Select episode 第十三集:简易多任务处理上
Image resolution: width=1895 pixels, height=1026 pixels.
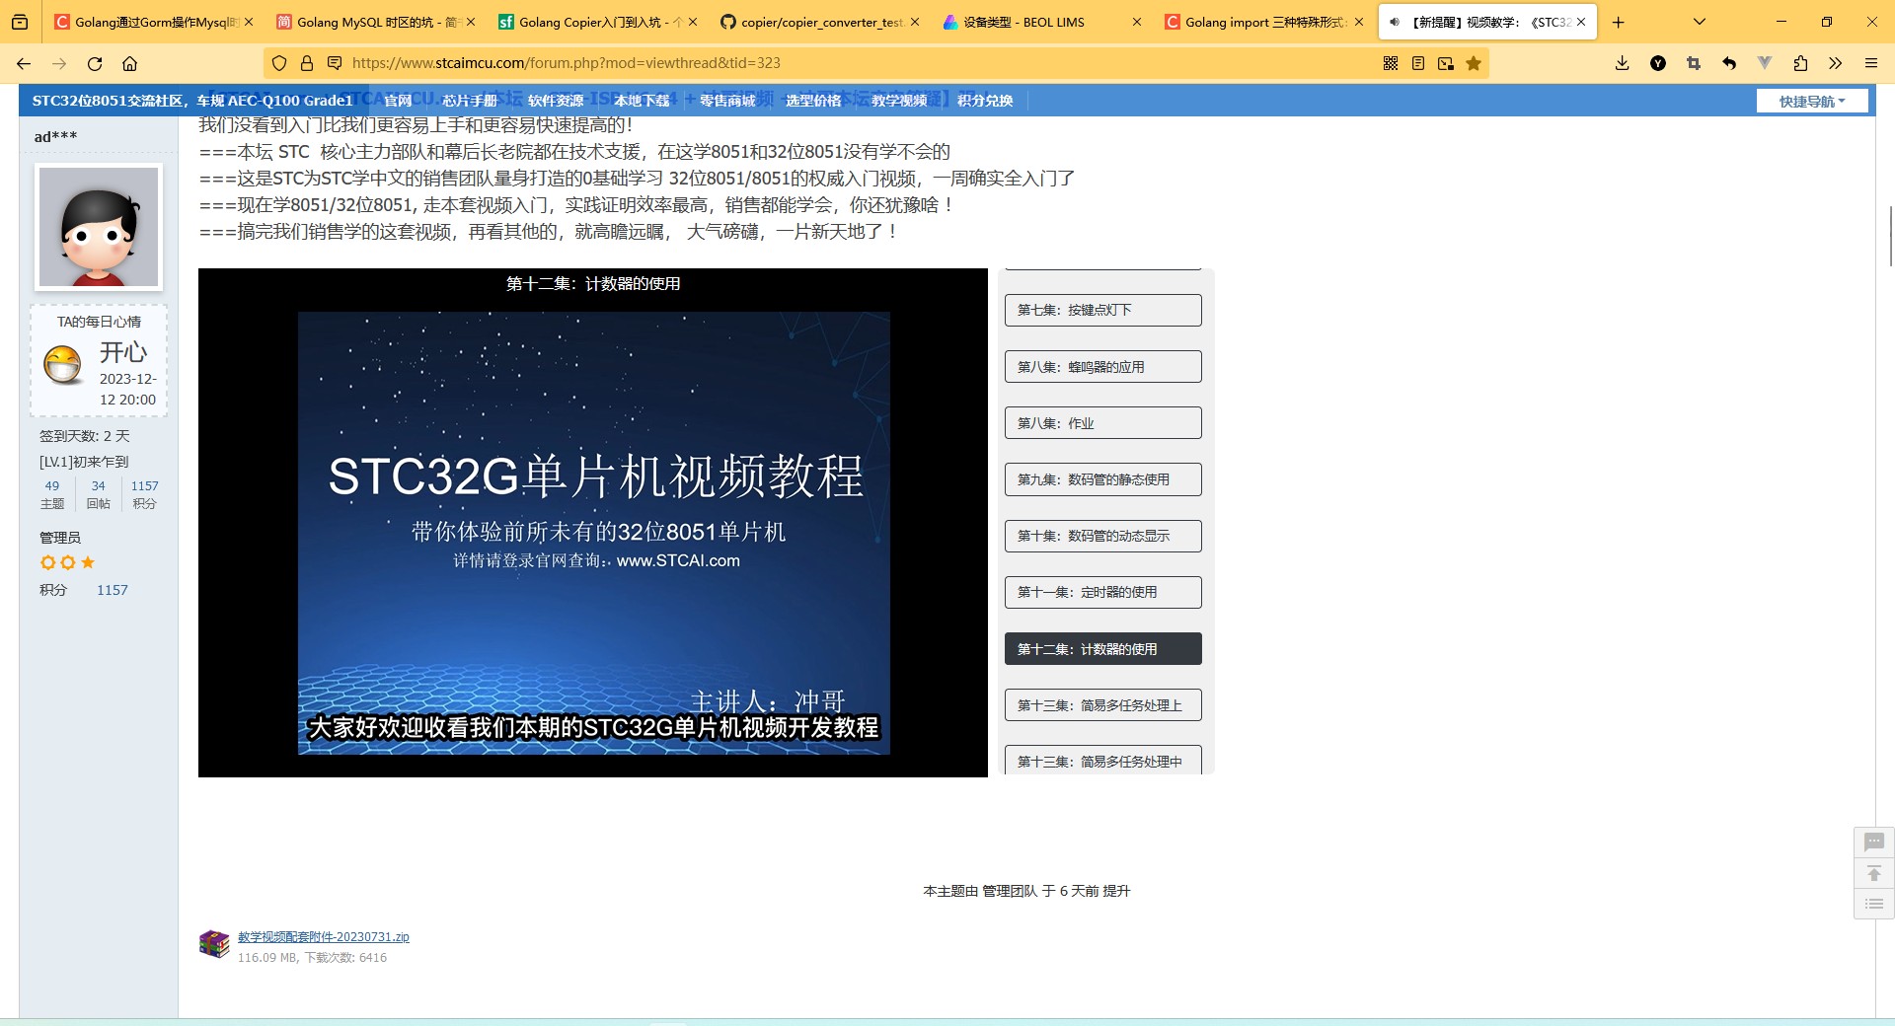(x=1103, y=704)
